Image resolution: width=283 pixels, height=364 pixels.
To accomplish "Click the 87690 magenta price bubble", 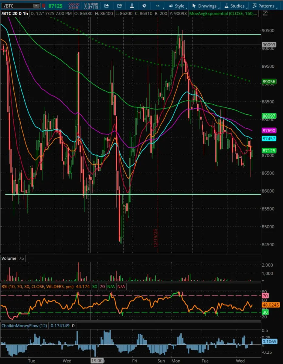I will coord(268,130).
